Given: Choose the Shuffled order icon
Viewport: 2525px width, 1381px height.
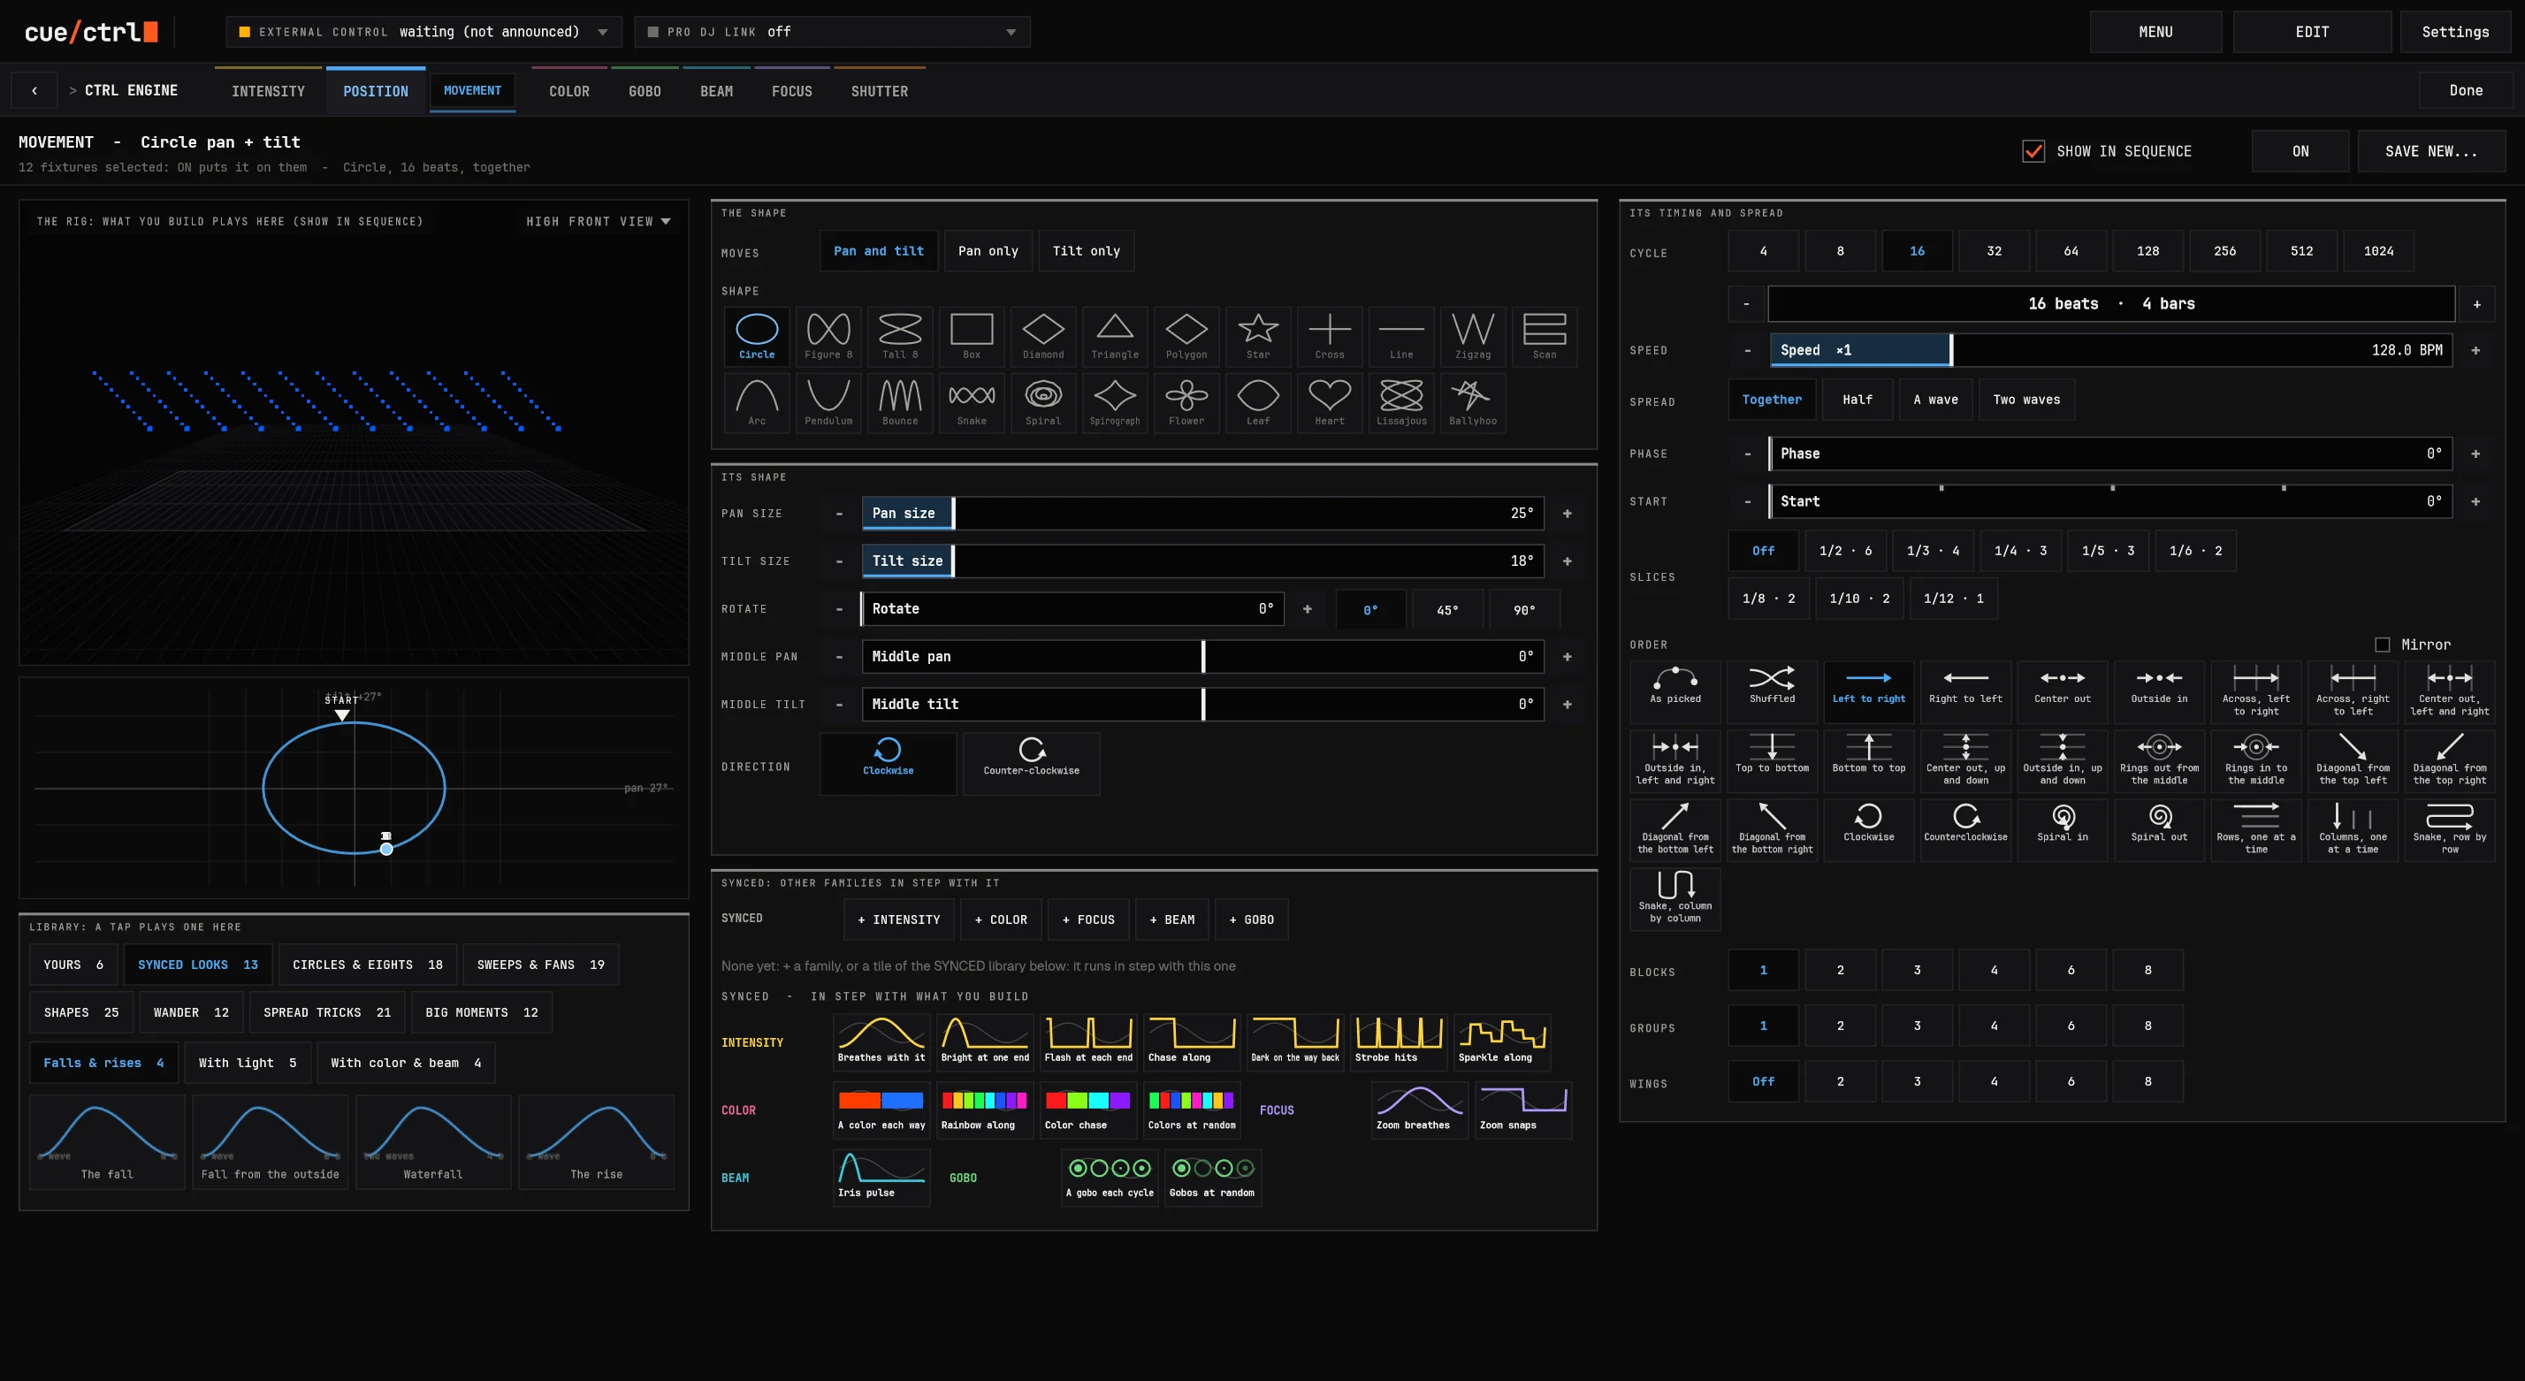Looking at the screenshot, I should pyautogui.click(x=1771, y=692).
